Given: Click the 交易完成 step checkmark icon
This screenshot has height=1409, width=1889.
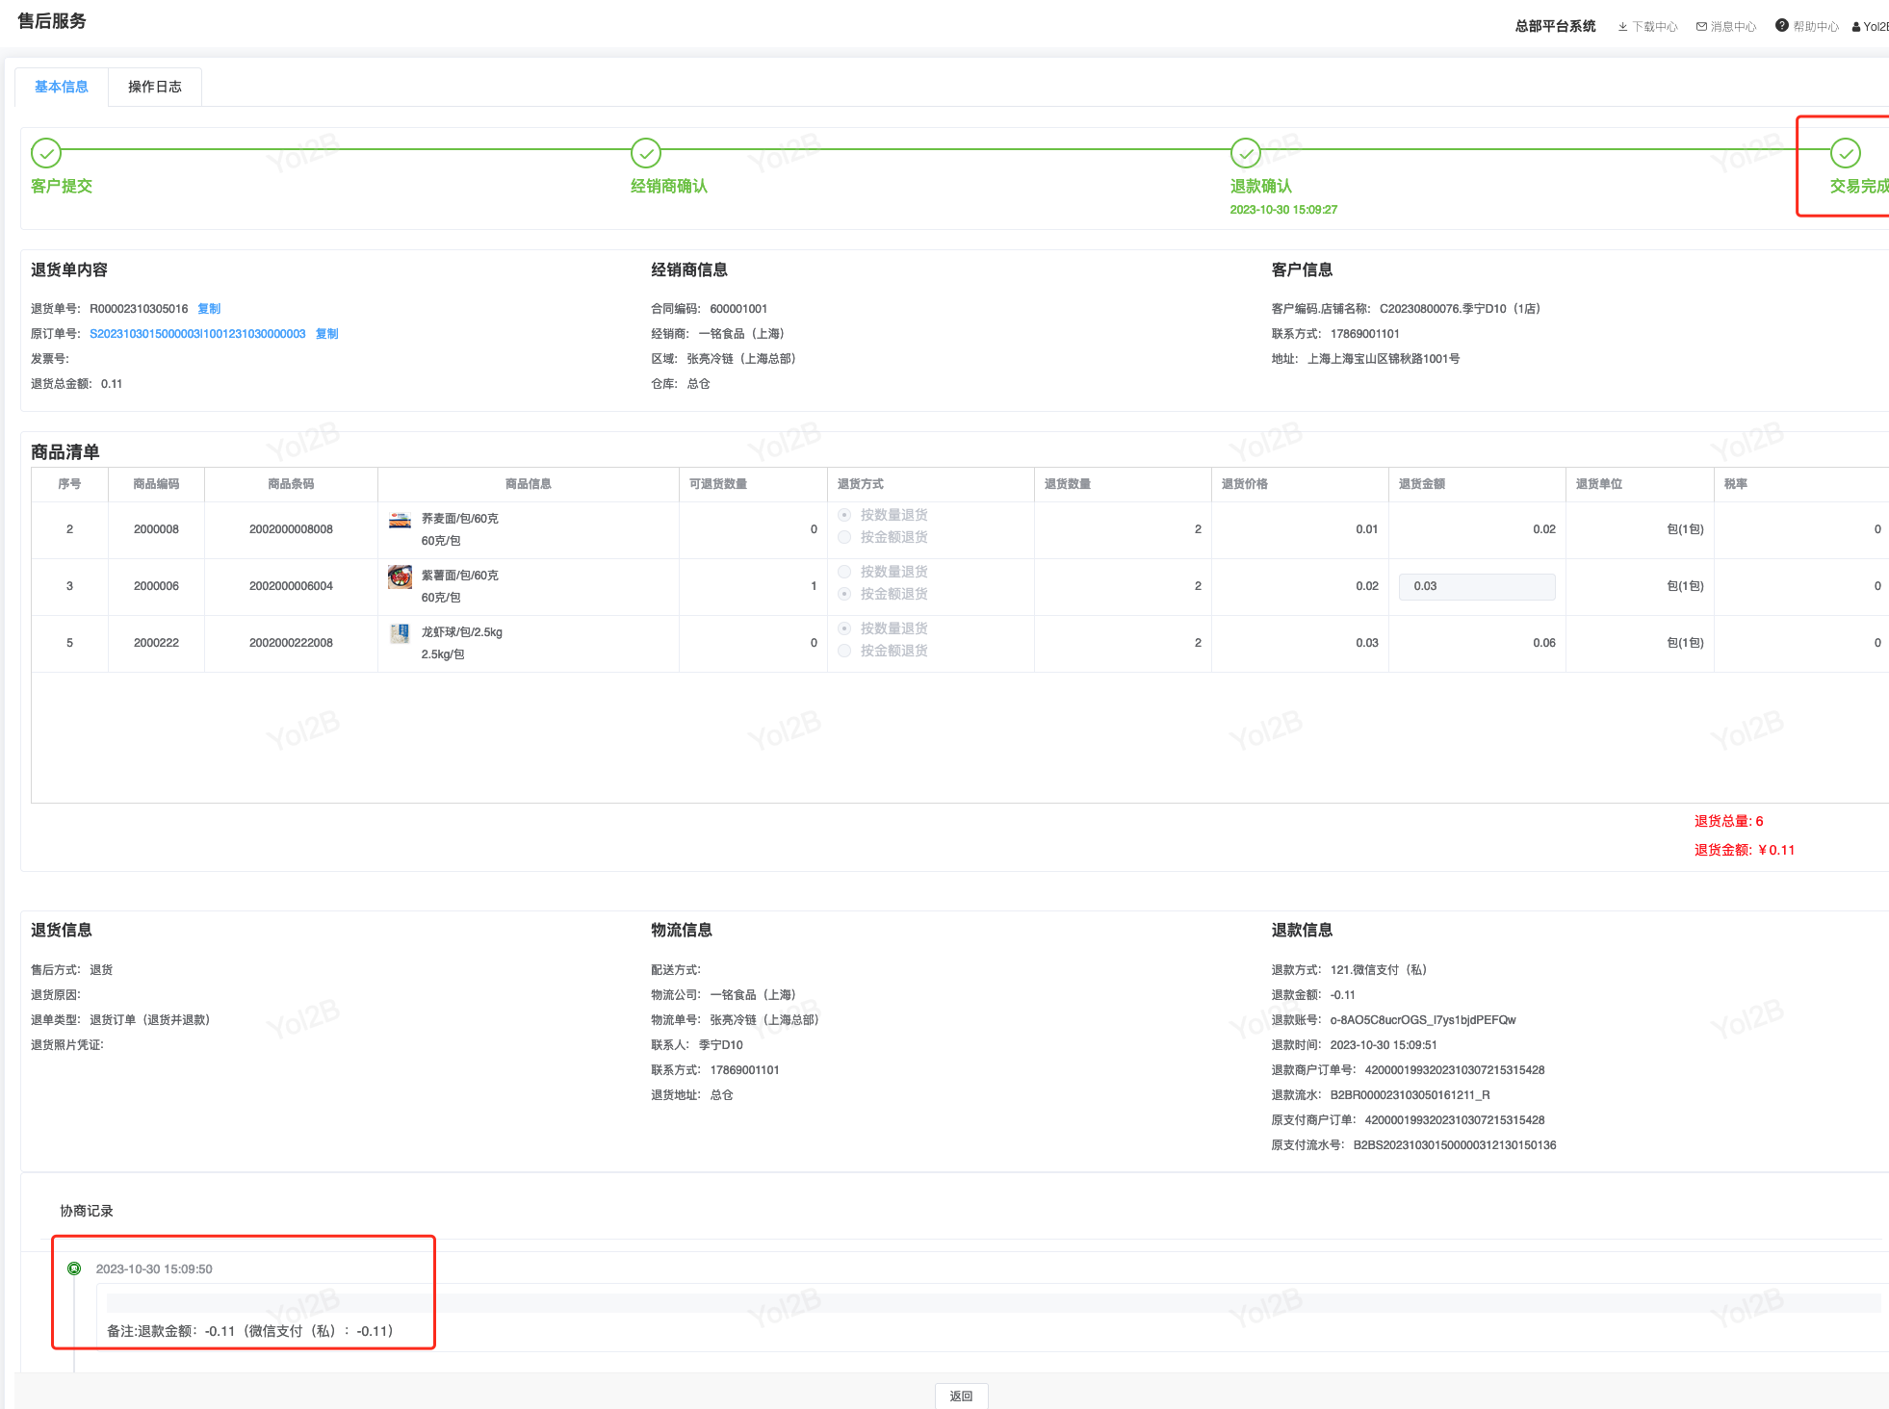Looking at the screenshot, I should tap(1846, 153).
